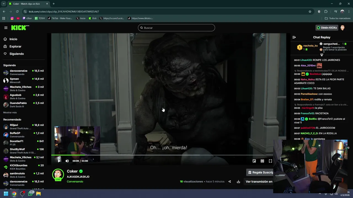The height and width of the screenshot is (198, 353).
Task: Focus the Buscar search field
Action: (x=176, y=28)
